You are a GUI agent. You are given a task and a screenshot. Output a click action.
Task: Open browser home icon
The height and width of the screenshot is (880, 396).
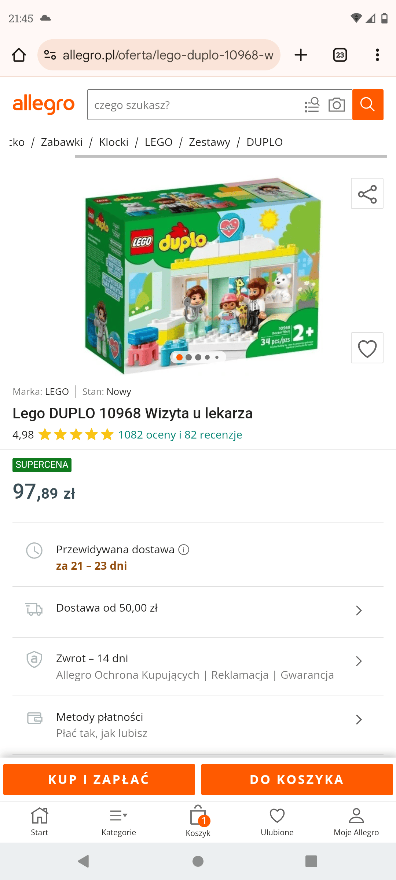coord(19,55)
